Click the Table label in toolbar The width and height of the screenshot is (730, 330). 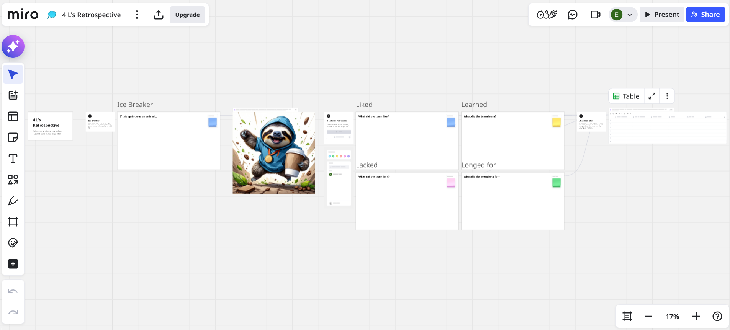pyautogui.click(x=626, y=96)
